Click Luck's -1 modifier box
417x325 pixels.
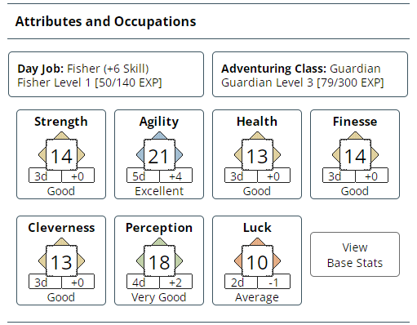273,282
